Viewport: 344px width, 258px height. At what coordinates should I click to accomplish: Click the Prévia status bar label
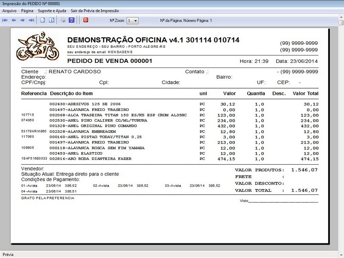pyautogui.click(x=8, y=255)
